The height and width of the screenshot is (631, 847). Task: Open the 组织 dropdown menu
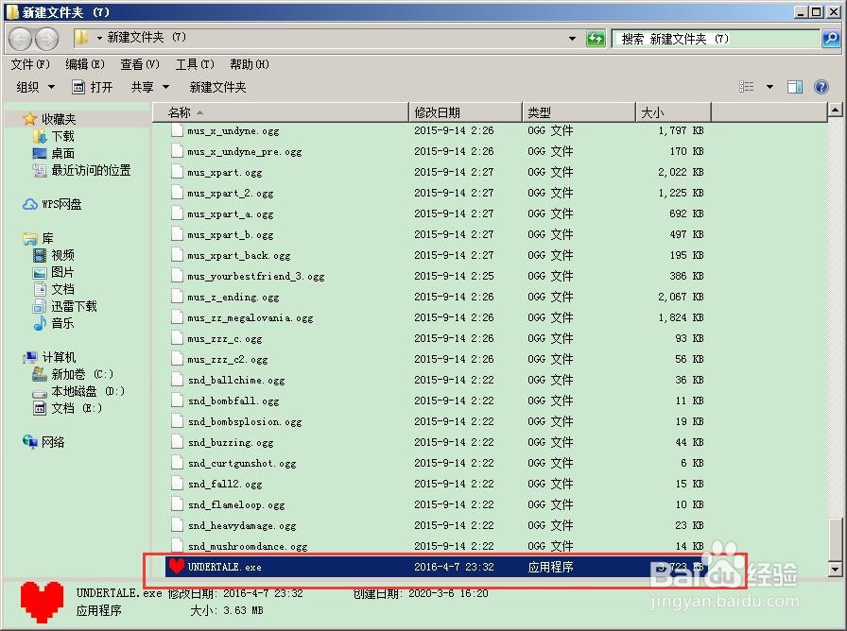point(36,87)
